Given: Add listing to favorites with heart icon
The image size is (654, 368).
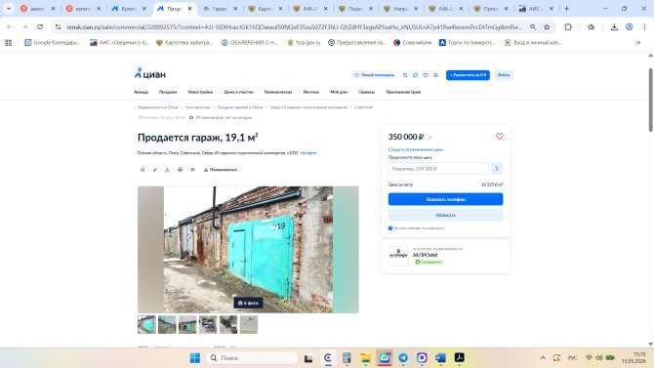Looking at the screenshot, I should (x=499, y=137).
